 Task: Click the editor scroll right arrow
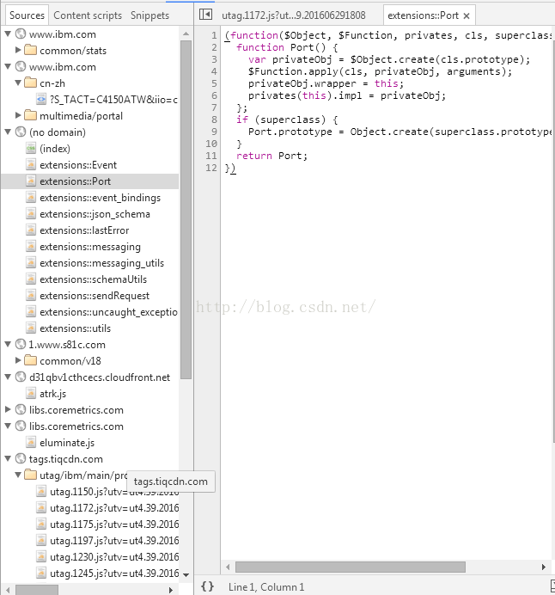pos(544,567)
